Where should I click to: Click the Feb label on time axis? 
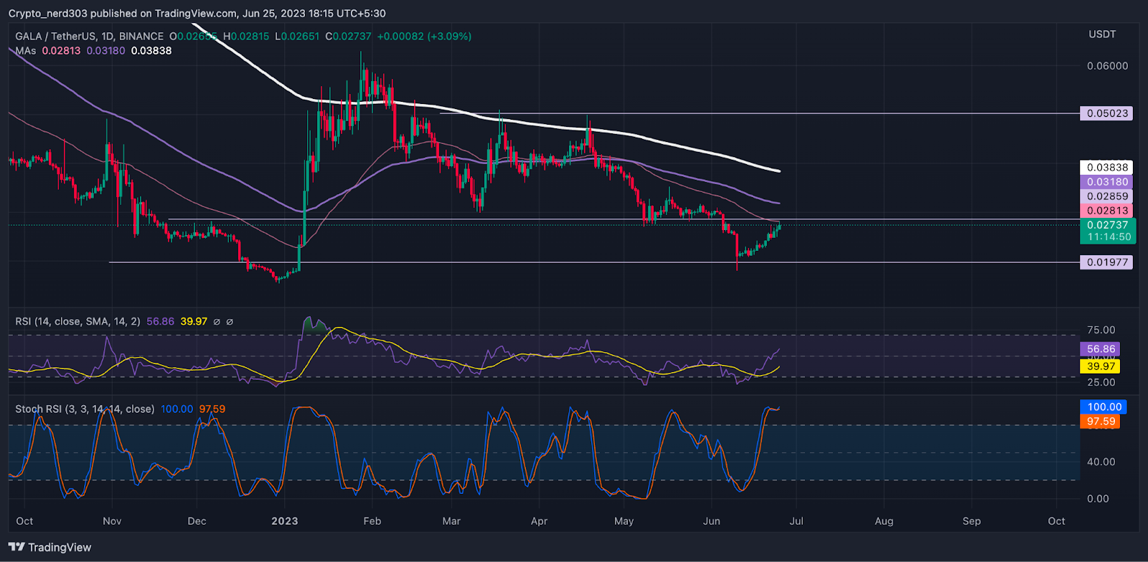point(372,521)
